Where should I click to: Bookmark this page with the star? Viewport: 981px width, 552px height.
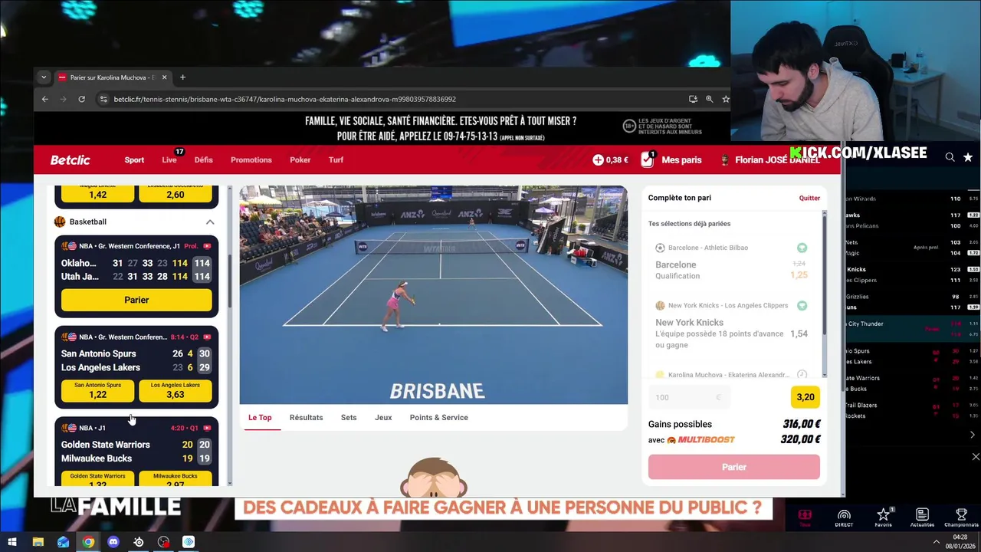point(725,99)
